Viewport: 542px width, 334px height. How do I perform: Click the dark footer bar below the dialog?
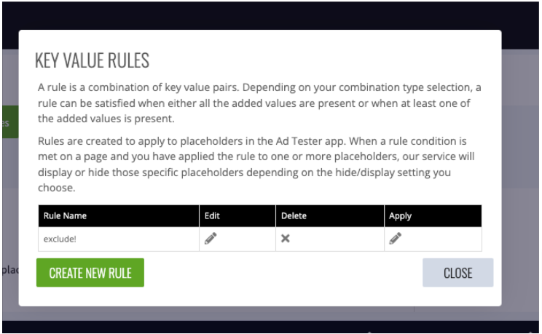click(271, 326)
